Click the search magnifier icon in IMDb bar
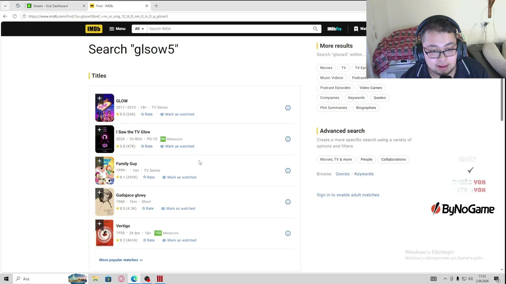Screen dimensions: 506x284 pyautogui.click(x=315, y=29)
